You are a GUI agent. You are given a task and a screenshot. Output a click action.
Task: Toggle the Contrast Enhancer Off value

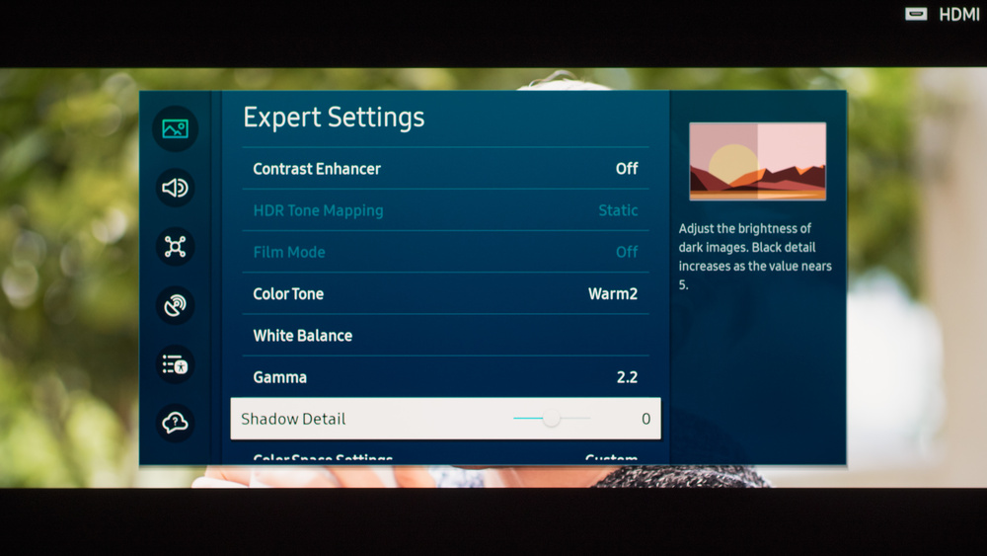click(x=627, y=169)
